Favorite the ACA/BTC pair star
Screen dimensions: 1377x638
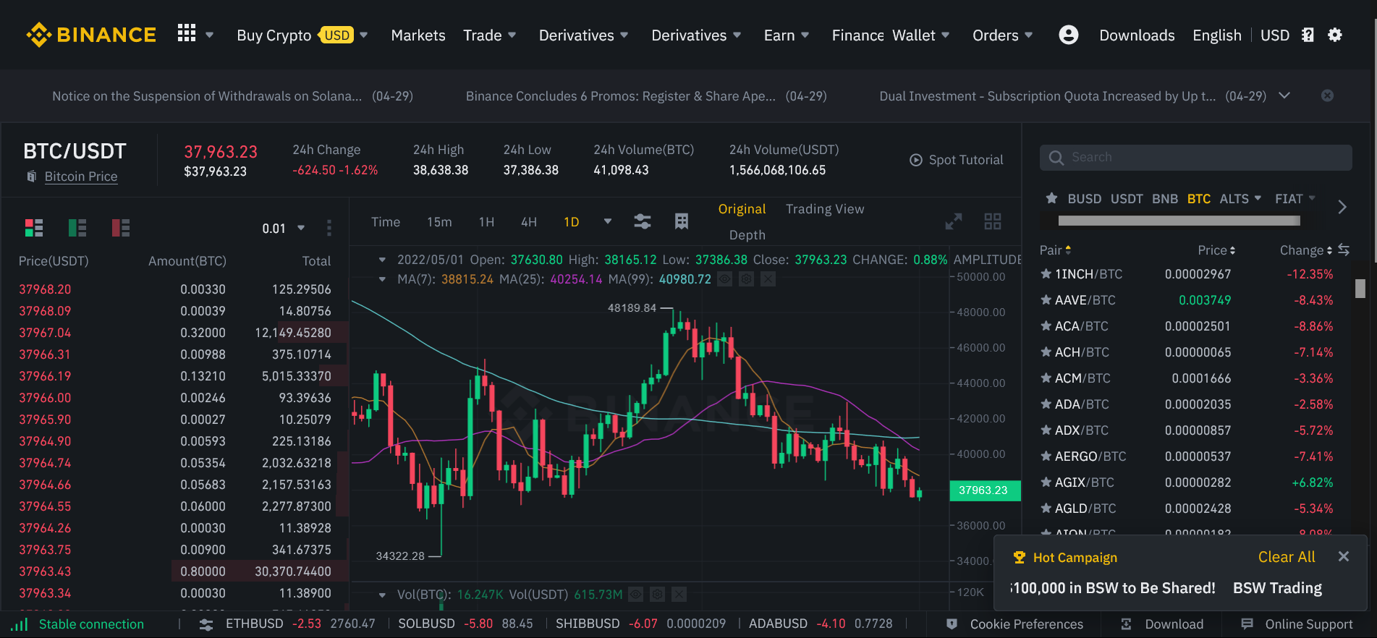tap(1046, 326)
